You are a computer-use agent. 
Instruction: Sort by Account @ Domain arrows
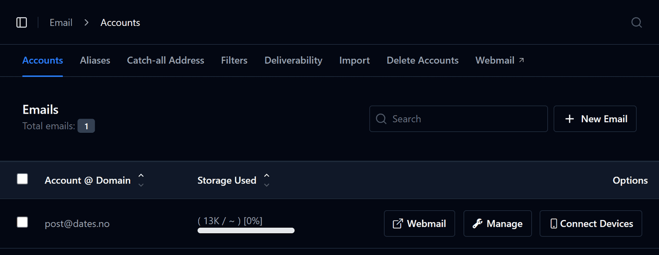141,180
